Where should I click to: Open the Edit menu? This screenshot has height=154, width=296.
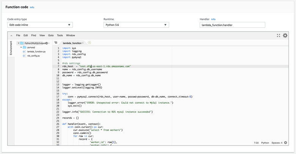pyautogui.click(x=26, y=35)
